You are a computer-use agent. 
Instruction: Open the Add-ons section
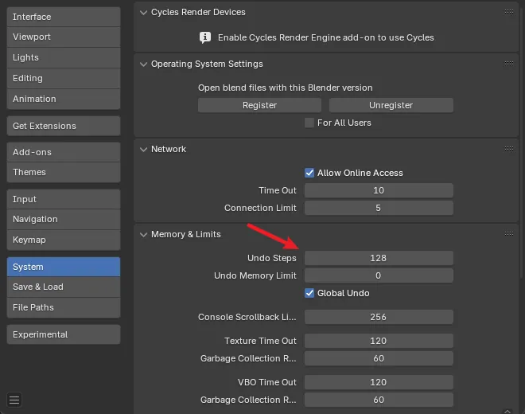64,152
